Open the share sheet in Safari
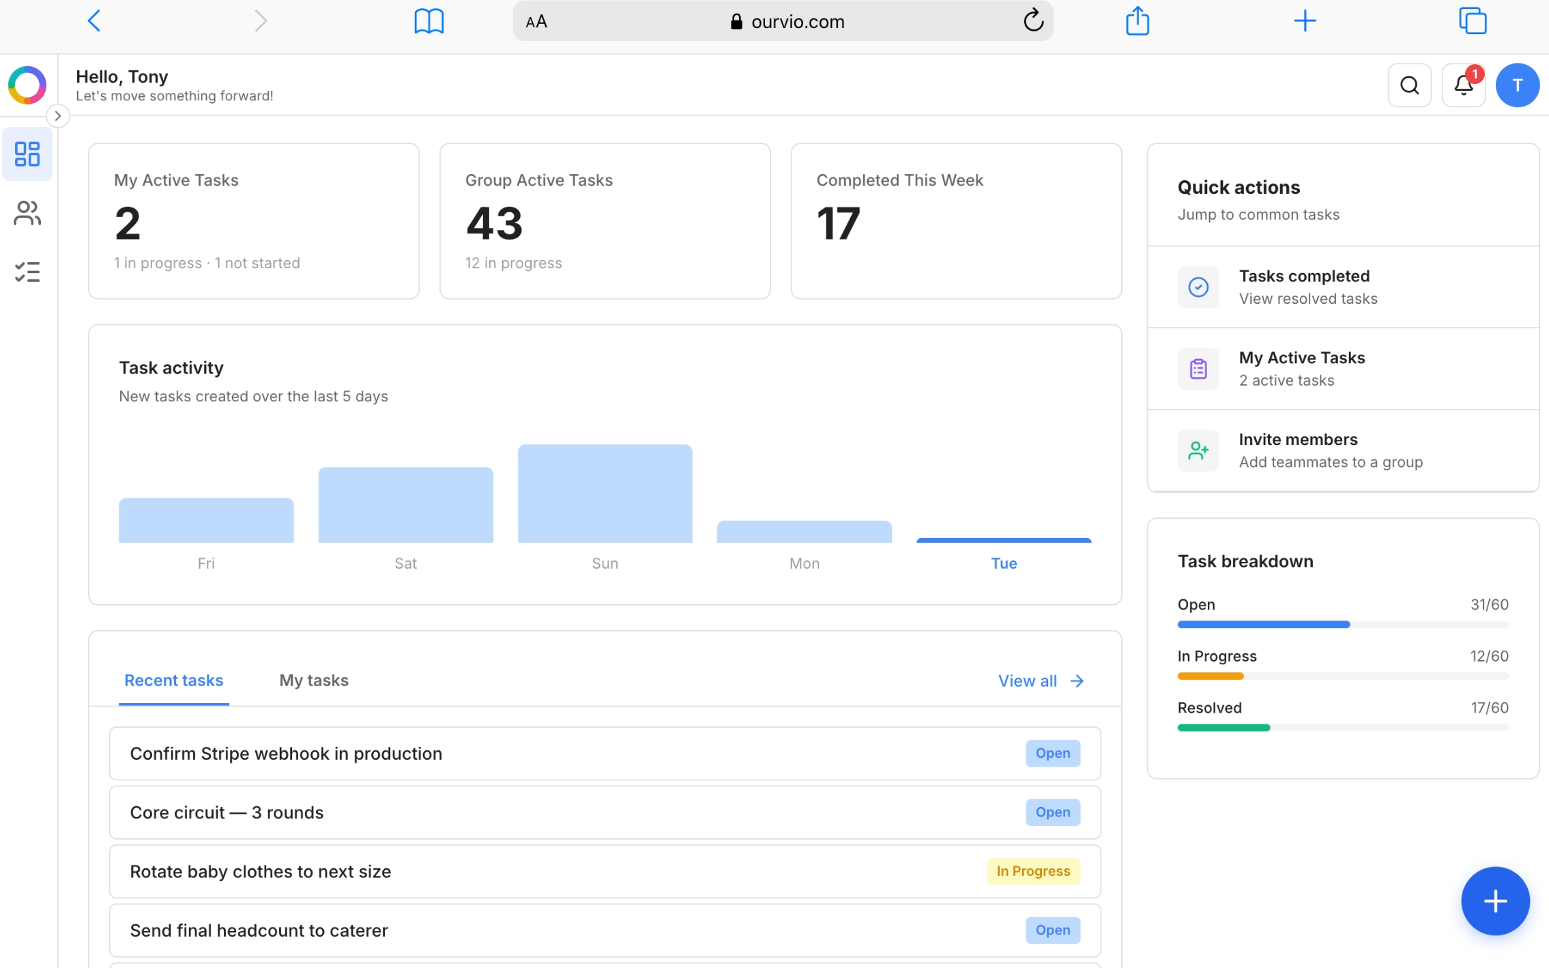Image resolution: width=1549 pixels, height=968 pixels. coord(1137,20)
